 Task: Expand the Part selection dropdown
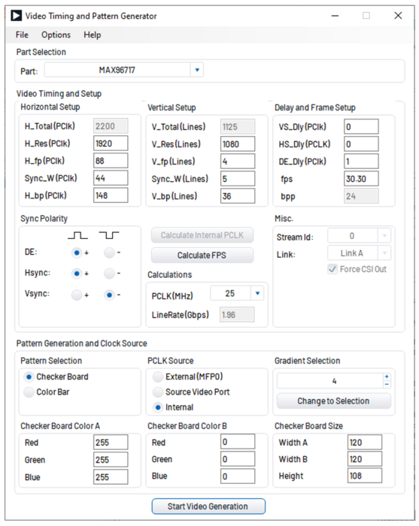(x=197, y=70)
